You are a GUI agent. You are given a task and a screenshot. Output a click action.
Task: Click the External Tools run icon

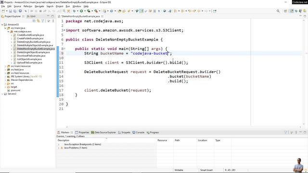(x=96, y=11)
